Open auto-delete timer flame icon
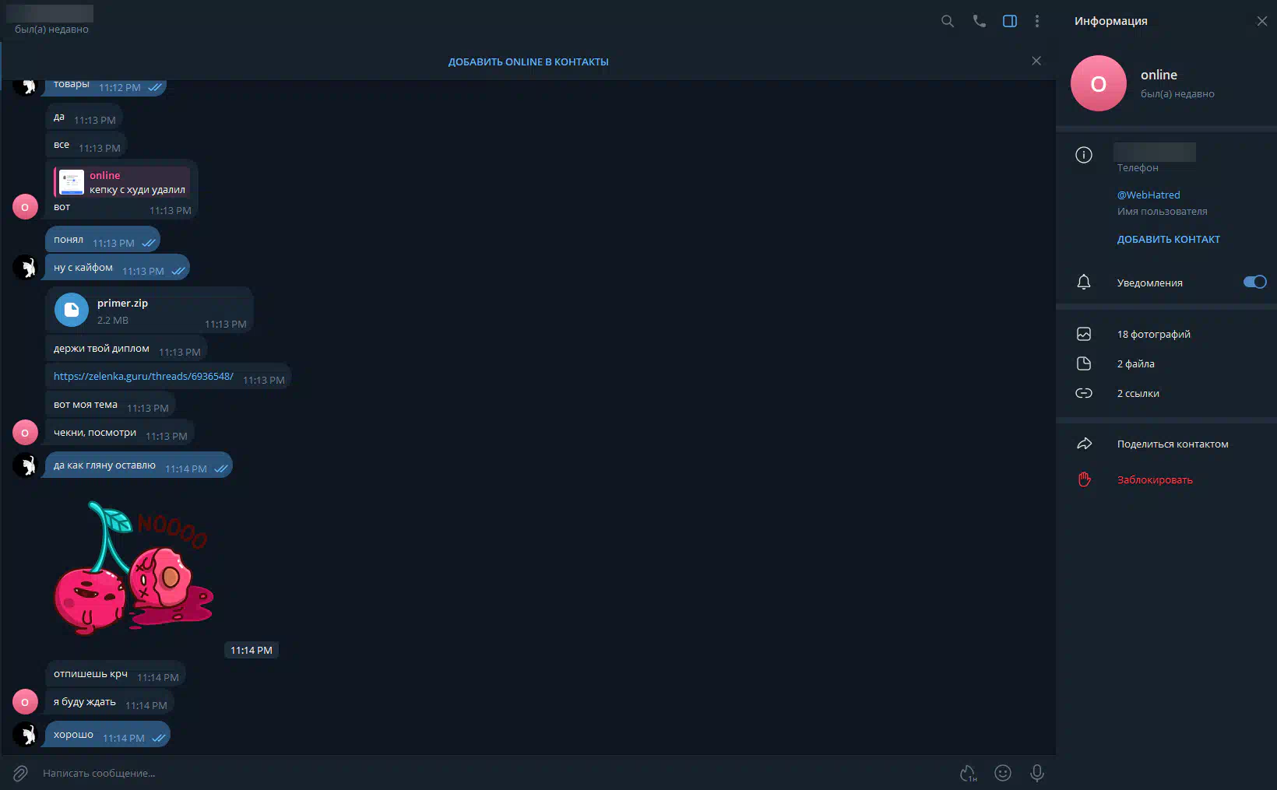This screenshot has width=1277, height=790. coord(968,773)
